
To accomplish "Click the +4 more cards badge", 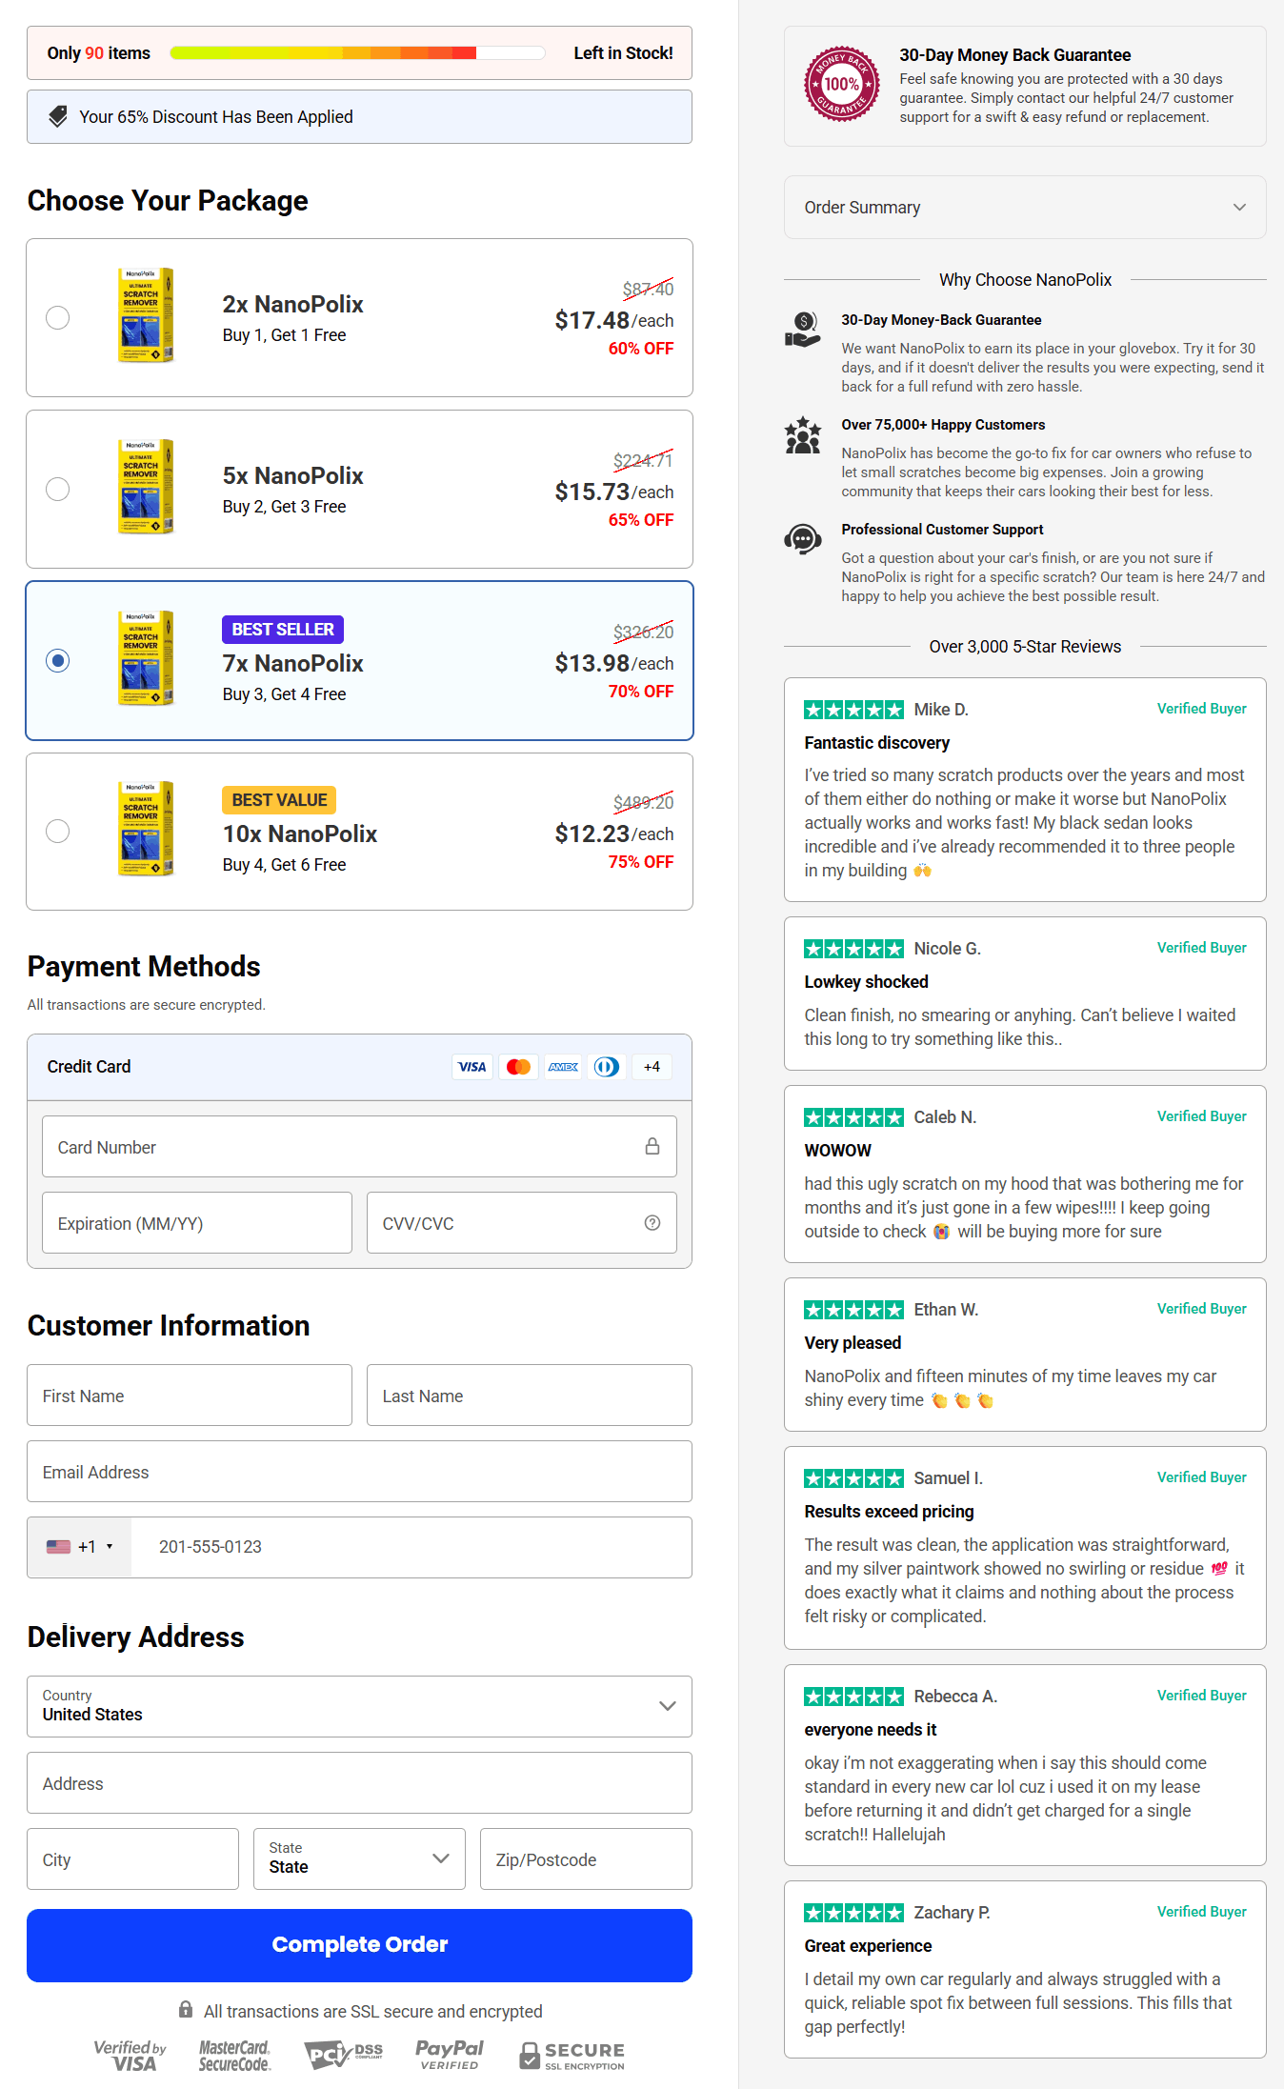I will 652,1067.
